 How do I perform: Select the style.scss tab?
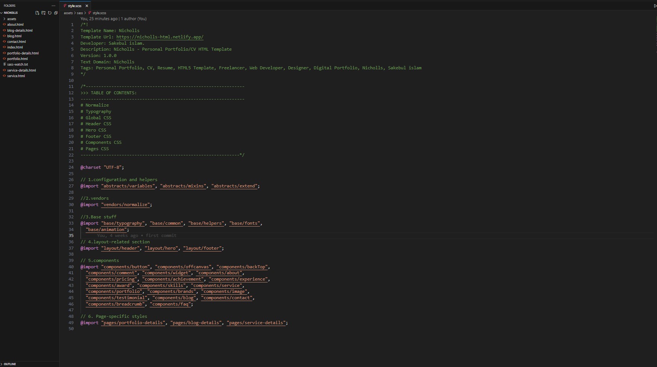(x=75, y=6)
